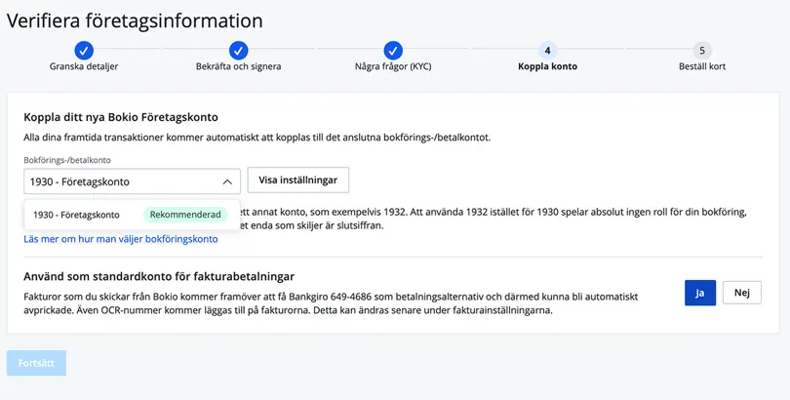Viewport: 790px width, 400px height.
Task: Select Nej for standard invoice payment account
Action: point(741,293)
